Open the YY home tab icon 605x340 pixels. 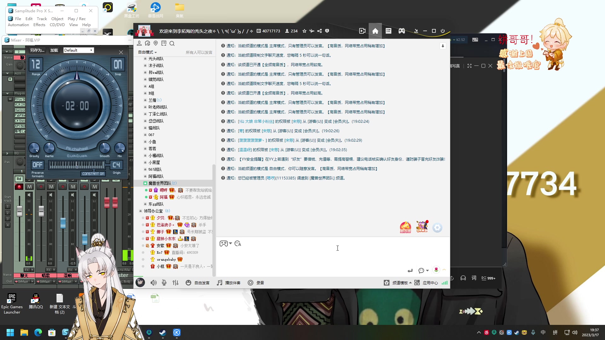pyautogui.click(x=375, y=31)
